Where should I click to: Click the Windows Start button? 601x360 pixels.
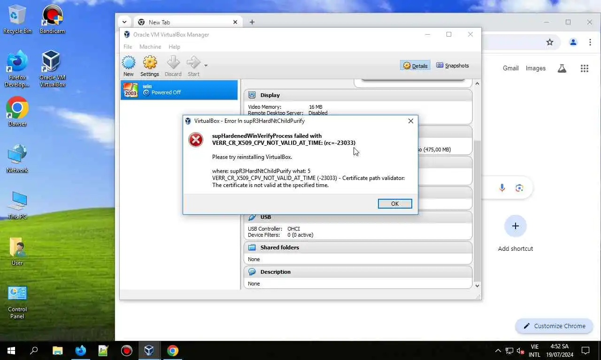click(x=11, y=351)
